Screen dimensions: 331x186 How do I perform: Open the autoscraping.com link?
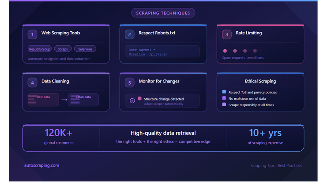41,165
